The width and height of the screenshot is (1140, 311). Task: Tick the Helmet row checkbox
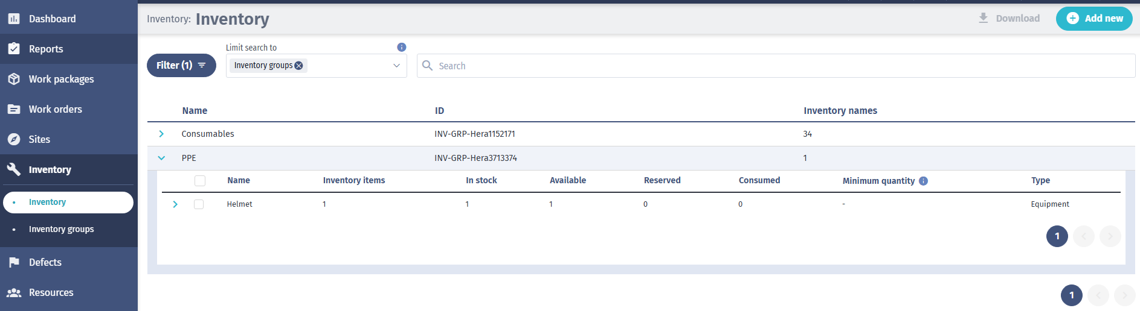[x=199, y=204]
